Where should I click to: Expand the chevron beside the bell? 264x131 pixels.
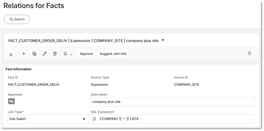point(71,54)
